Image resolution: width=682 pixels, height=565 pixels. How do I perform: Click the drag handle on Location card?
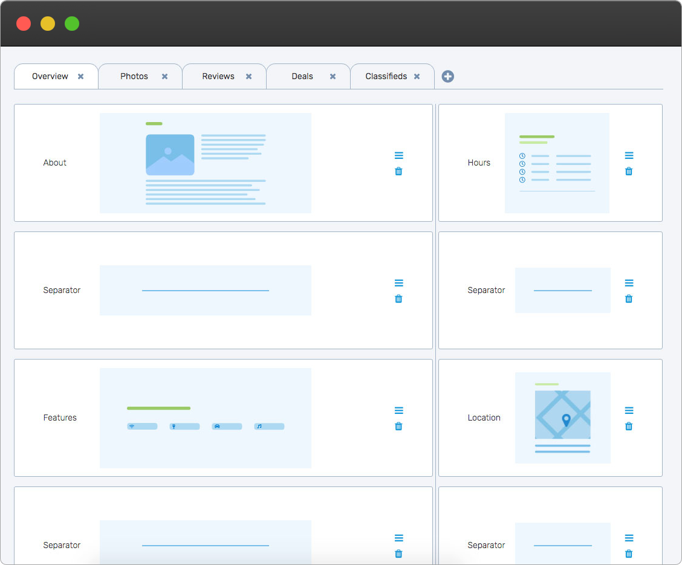[629, 410]
